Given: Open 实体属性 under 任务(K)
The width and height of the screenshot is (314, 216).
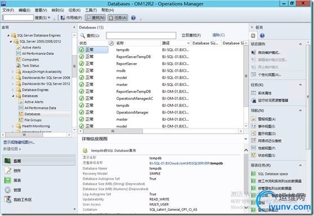Looking at the screenshot, I should (262, 93).
